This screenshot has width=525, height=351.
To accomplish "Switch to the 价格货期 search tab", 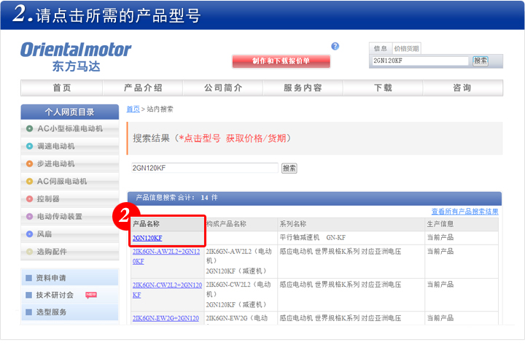I will 406,49.
